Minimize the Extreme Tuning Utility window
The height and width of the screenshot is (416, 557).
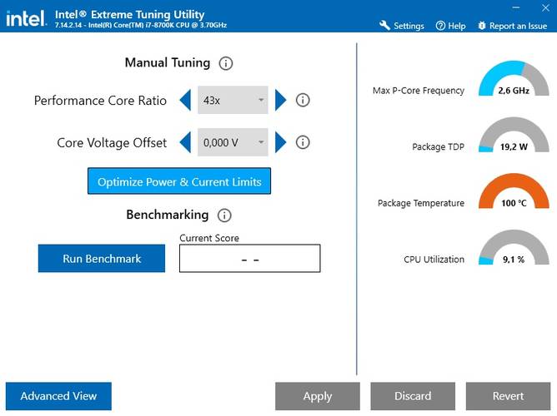(516, 7)
